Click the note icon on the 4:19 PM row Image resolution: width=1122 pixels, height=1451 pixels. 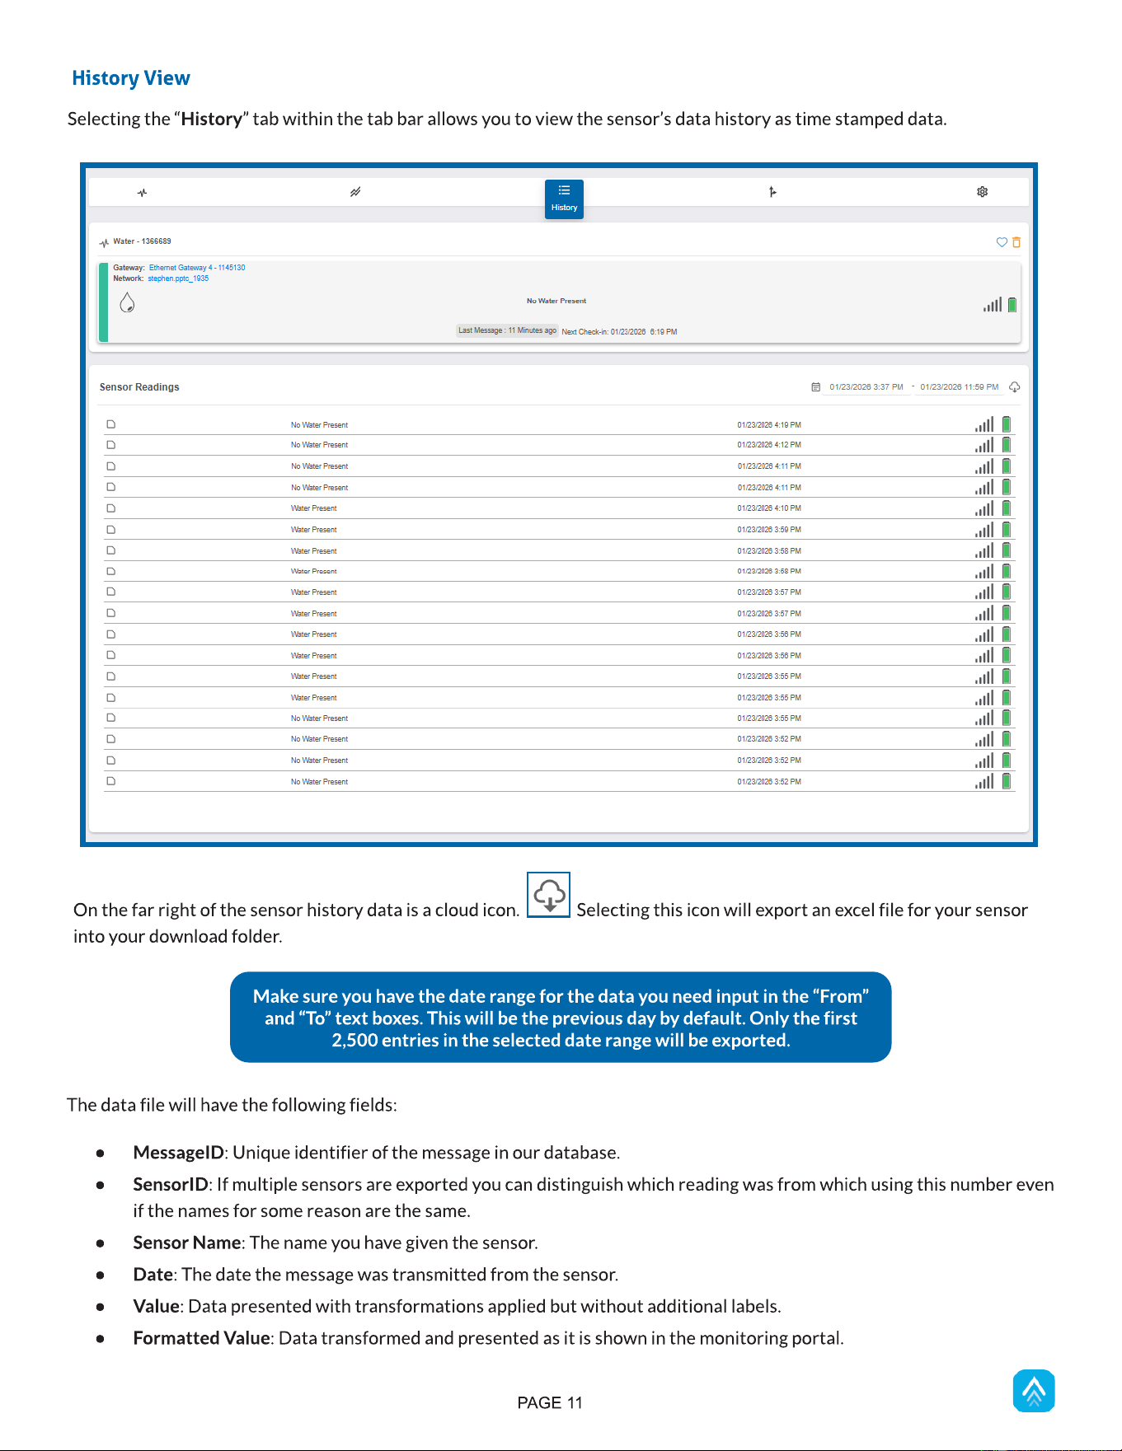(110, 424)
